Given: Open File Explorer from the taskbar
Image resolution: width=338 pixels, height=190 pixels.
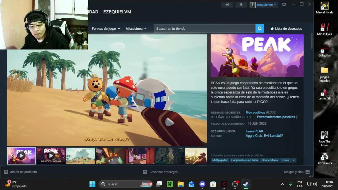Looking at the screenshot, I should [x=180, y=184].
